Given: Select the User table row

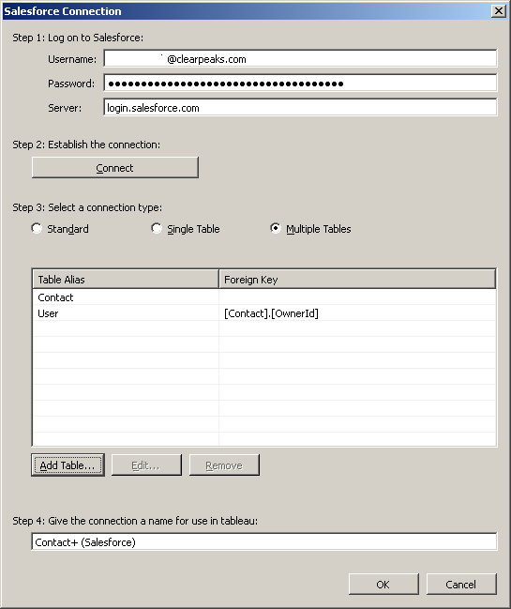Looking at the screenshot, I should point(263,313).
